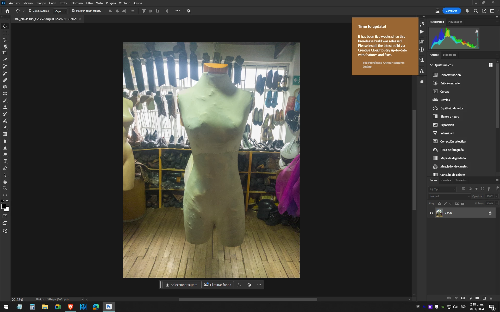500x312 pixels.
Task: Click the foreground color swatch
Action: [4, 206]
